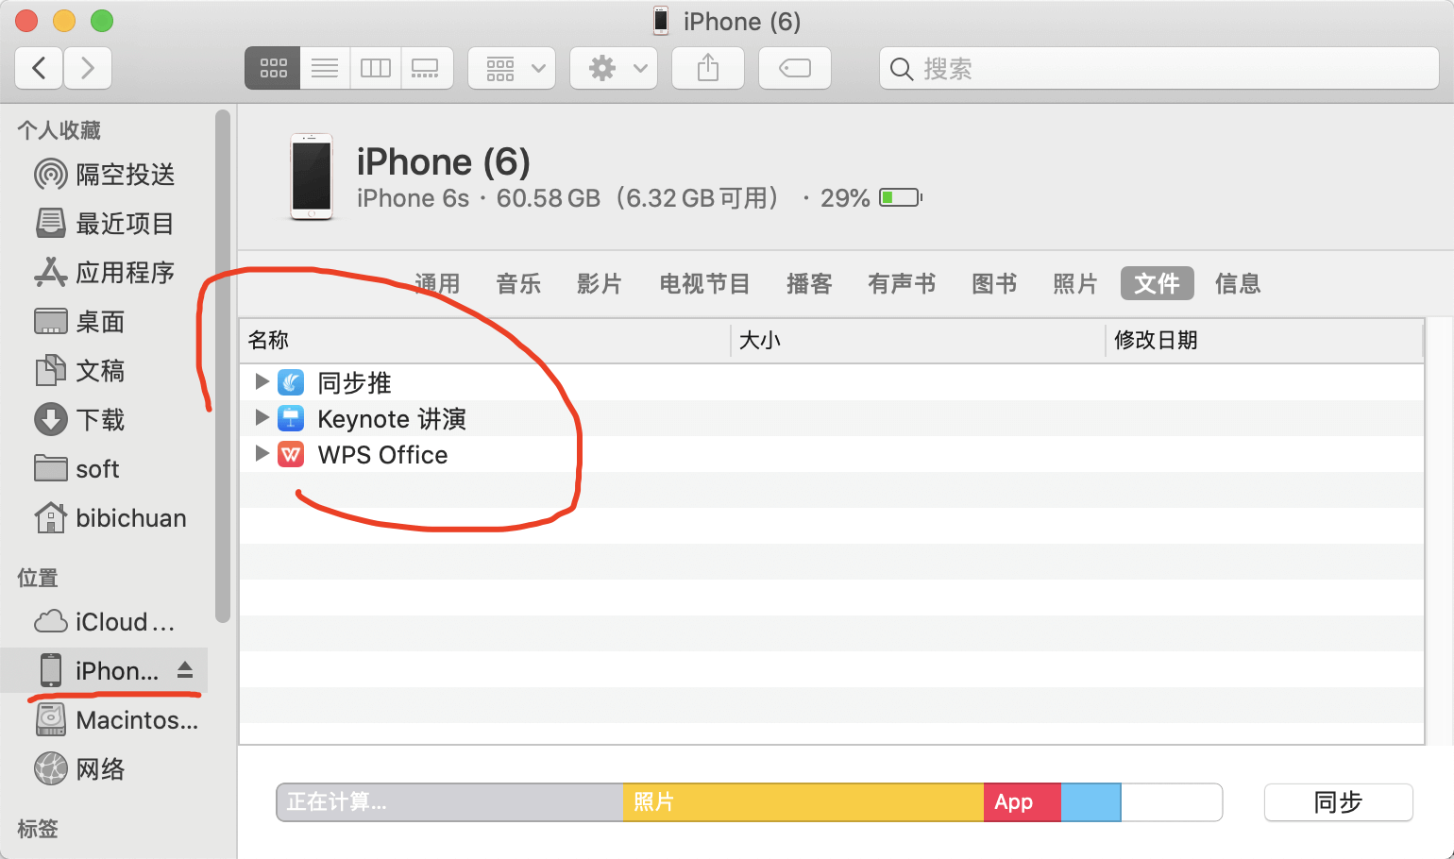This screenshot has width=1454, height=859.
Task: Click the yellow 照片 storage bar segment
Action: [x=803, y=802]
